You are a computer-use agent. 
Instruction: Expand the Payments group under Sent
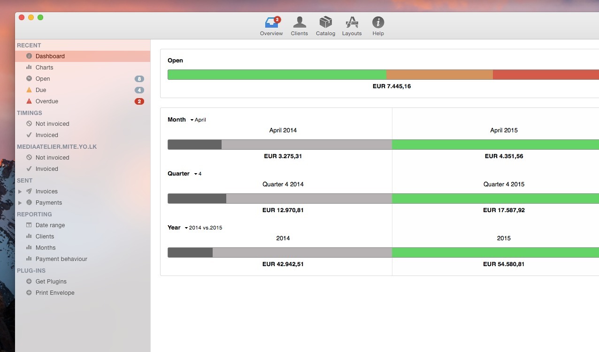tap(20, 202)
